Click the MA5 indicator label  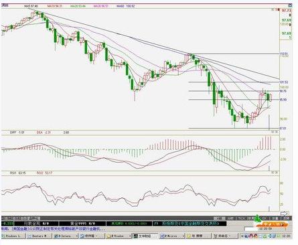31,6
